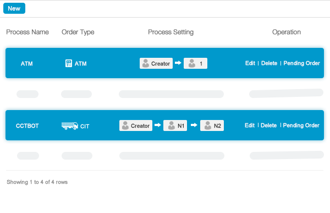The width and height of the screenshot is (330, 213).
Task: Click approver step 1 in ATM process
Action: [195, 63]
